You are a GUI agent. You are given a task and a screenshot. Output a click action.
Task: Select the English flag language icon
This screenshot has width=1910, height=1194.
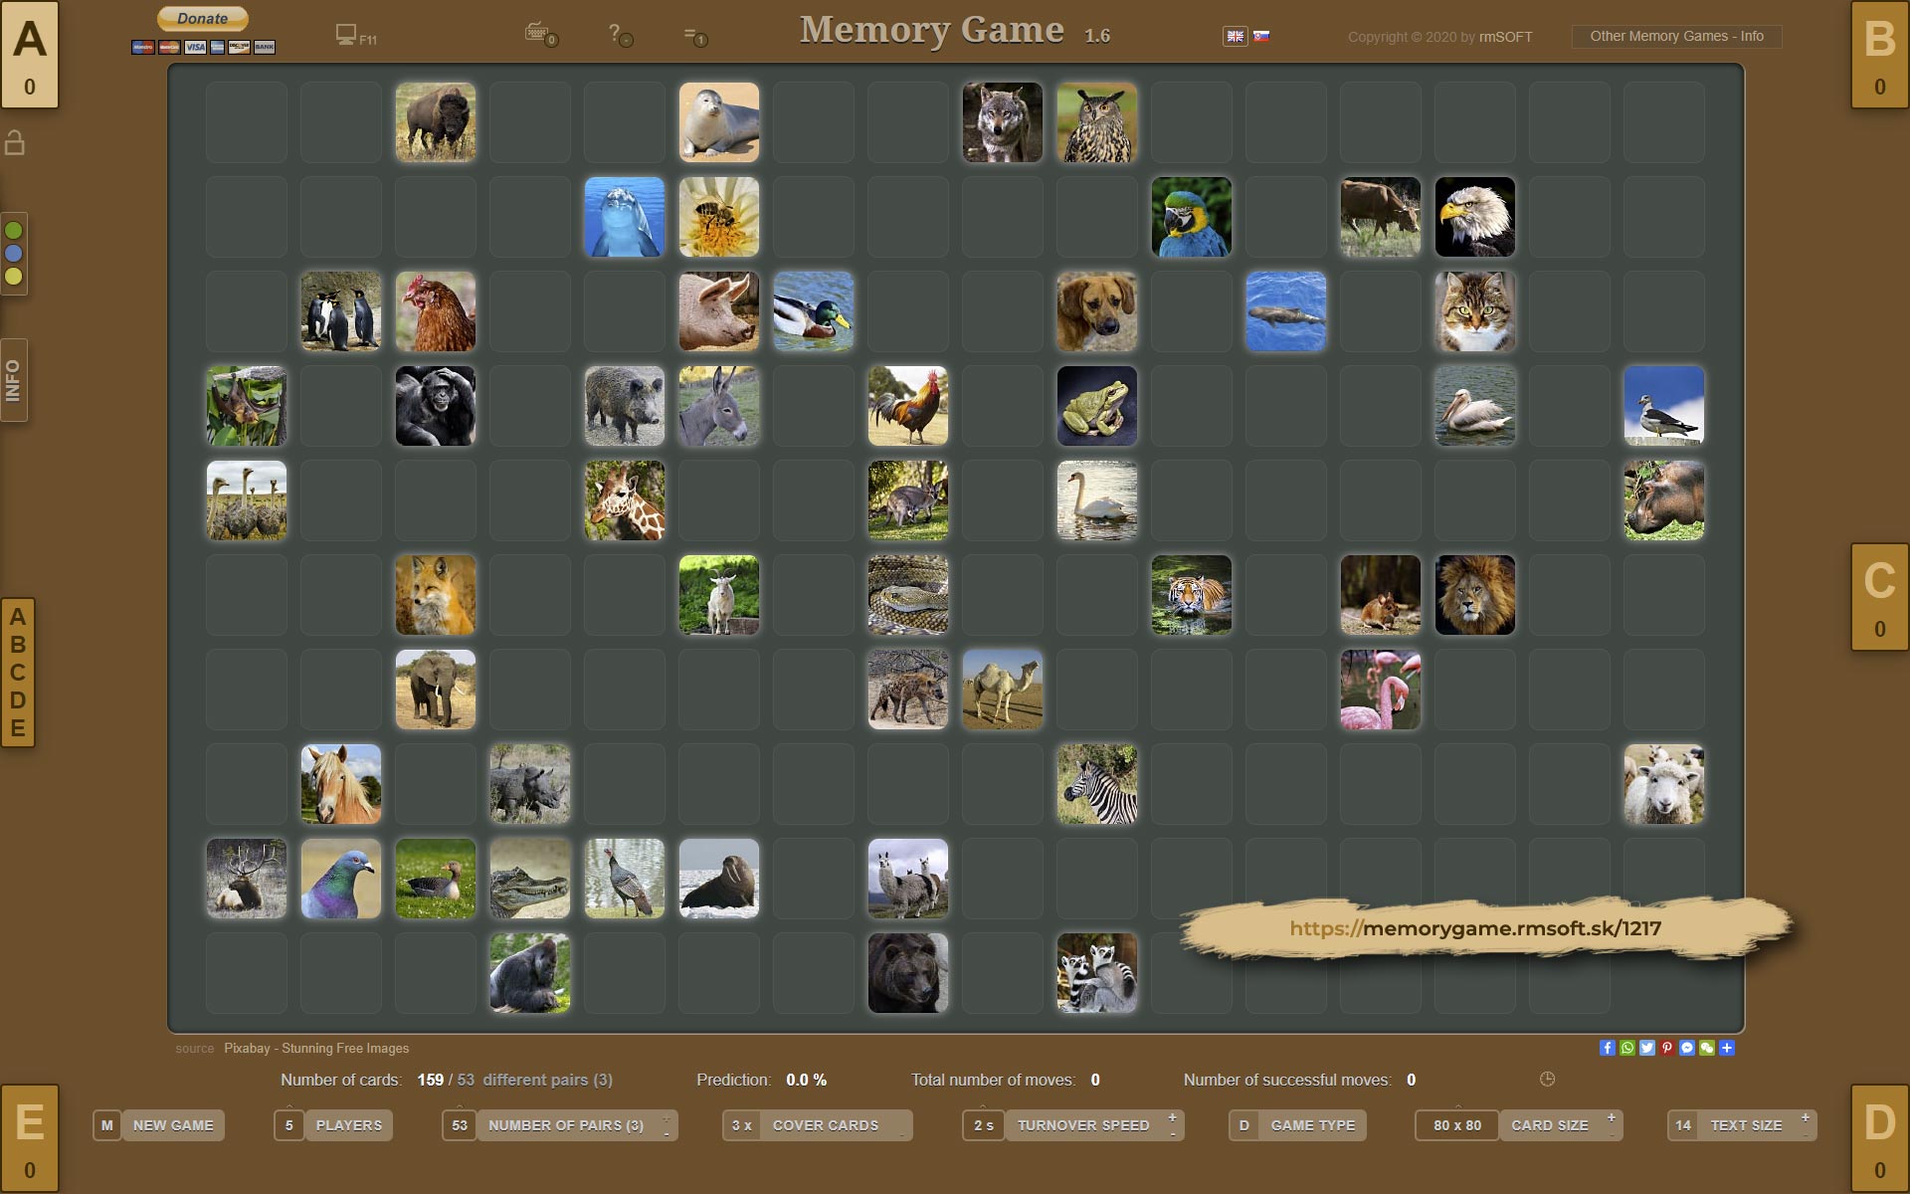[x=1235, y=36]
